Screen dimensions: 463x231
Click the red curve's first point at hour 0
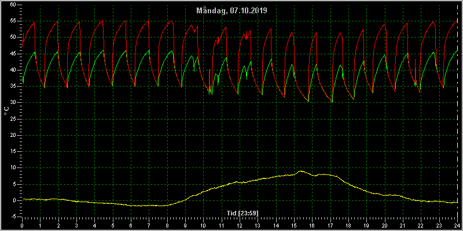(x=23, y=46)
